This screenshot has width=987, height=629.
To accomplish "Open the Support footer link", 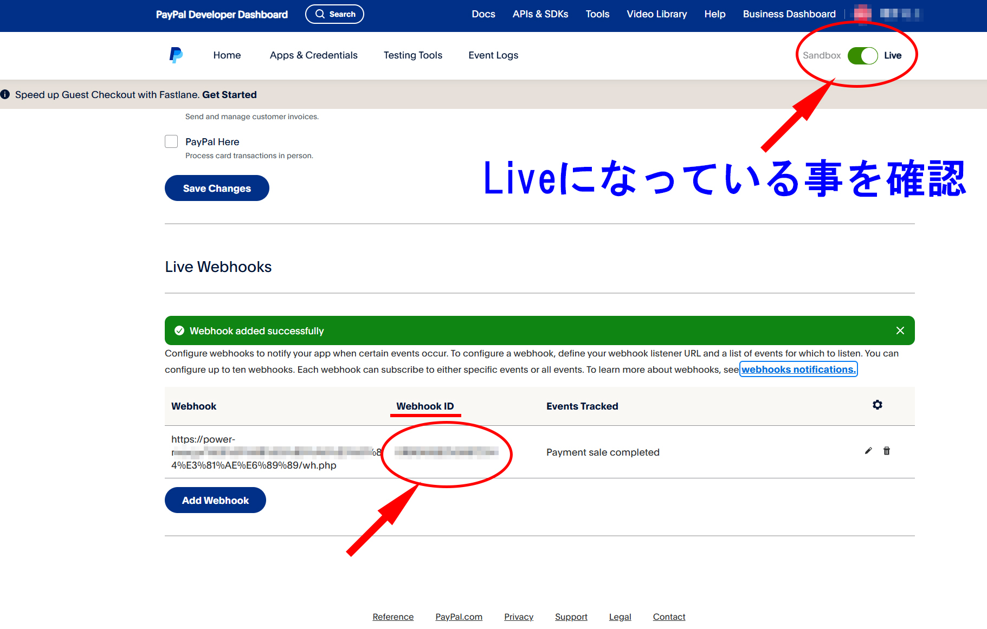I will 571,617.
